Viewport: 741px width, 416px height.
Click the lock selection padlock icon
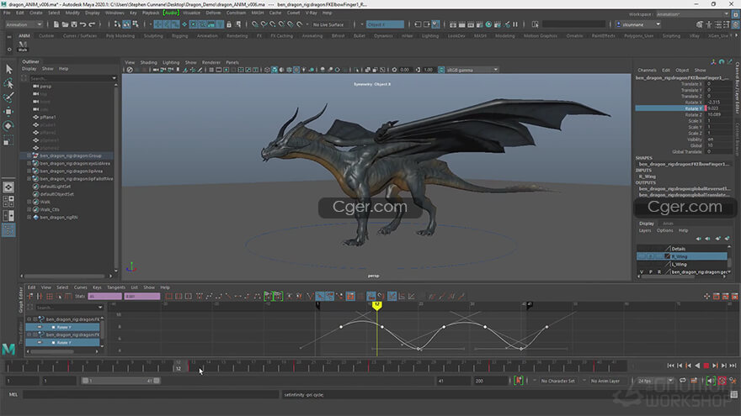[229, 24]
